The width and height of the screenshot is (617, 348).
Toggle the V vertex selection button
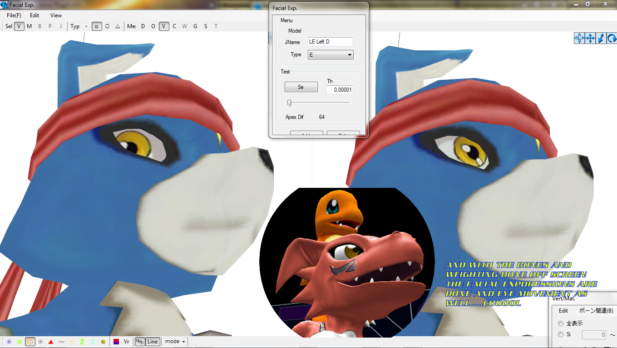coord(19,26)
